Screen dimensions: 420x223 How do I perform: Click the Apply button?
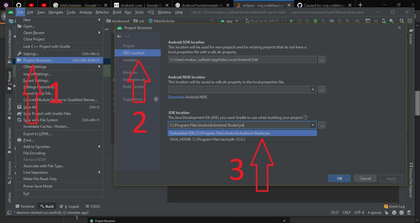[391, 178]
